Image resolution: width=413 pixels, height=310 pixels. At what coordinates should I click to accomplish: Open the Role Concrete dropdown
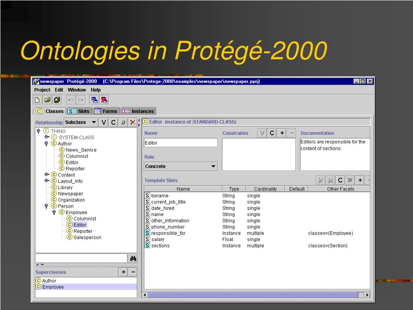pyautogui.click(x=181, y=166)
